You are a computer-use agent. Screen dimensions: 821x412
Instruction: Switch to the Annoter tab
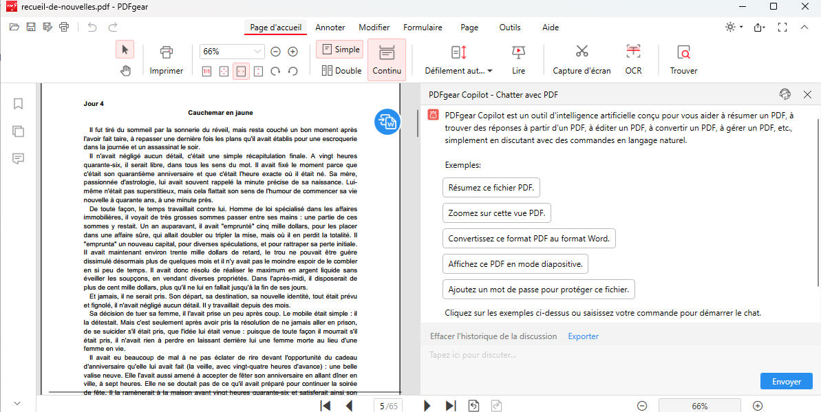330,28
